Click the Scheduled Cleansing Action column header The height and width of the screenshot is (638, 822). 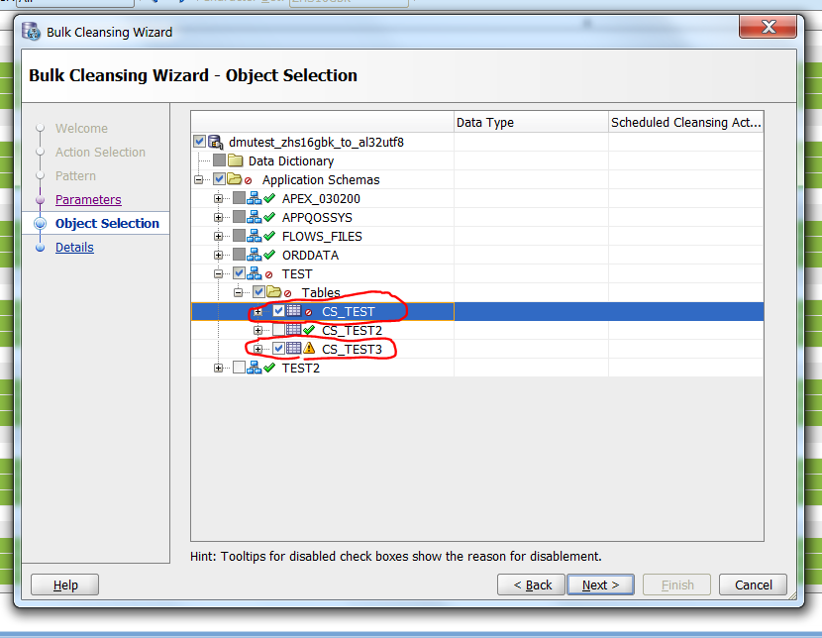[x=685, y=122]
